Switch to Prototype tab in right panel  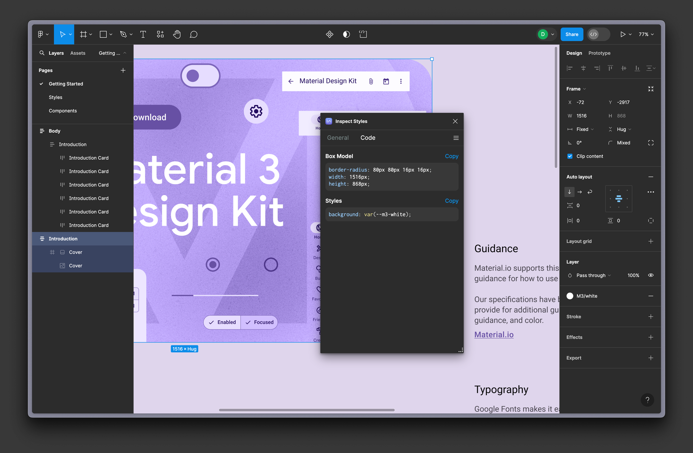pos(599,53)
